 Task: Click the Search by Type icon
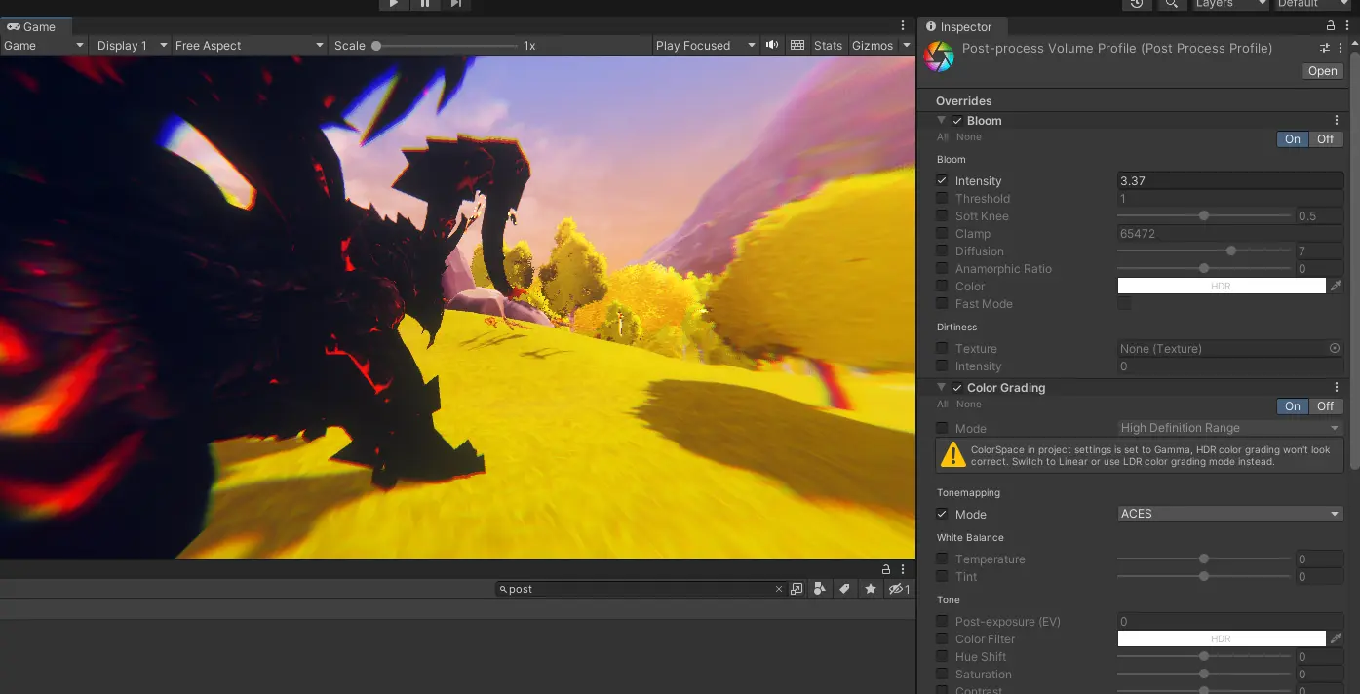(x=819, y=589)
